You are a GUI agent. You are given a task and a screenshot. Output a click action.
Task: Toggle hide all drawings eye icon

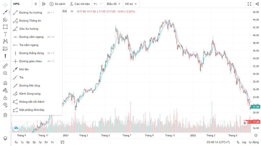(5, 105)
